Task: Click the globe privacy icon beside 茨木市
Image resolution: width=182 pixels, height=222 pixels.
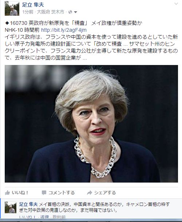Action: click(70, 12)
